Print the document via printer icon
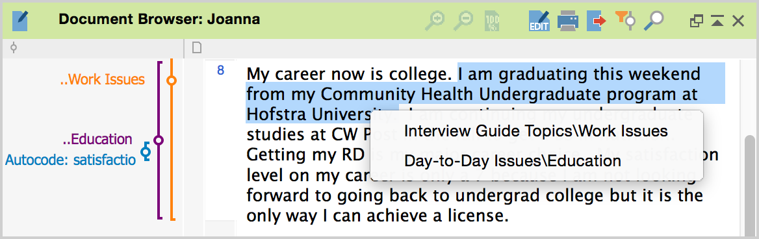759x239 pixels. pos(568,20)
